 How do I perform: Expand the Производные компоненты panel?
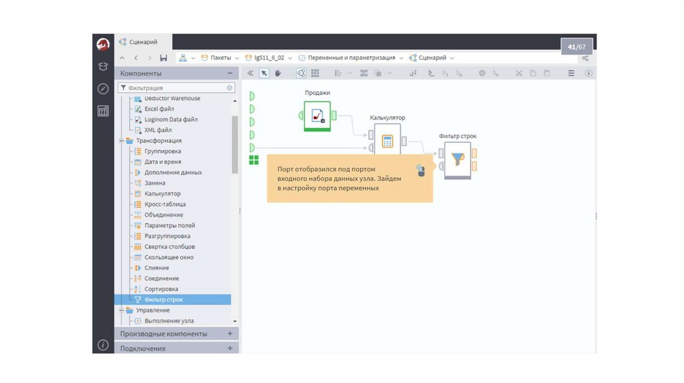(230, 334)
